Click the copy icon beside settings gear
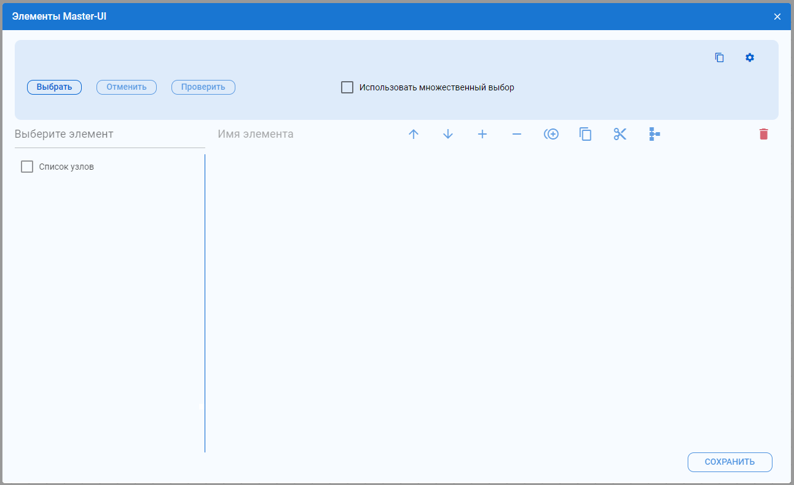Viewport: 794px width, 485px height. (x=720, y=58)
